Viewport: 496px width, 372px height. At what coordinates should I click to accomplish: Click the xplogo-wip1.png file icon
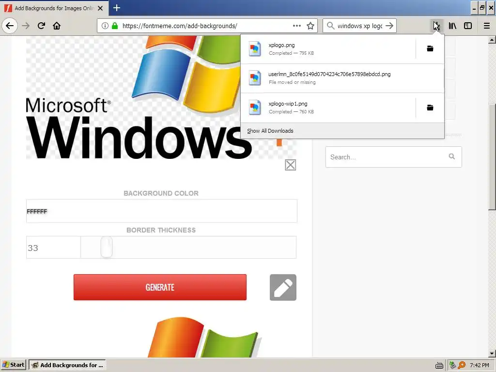pyautogui.click(x=255, y=107)
